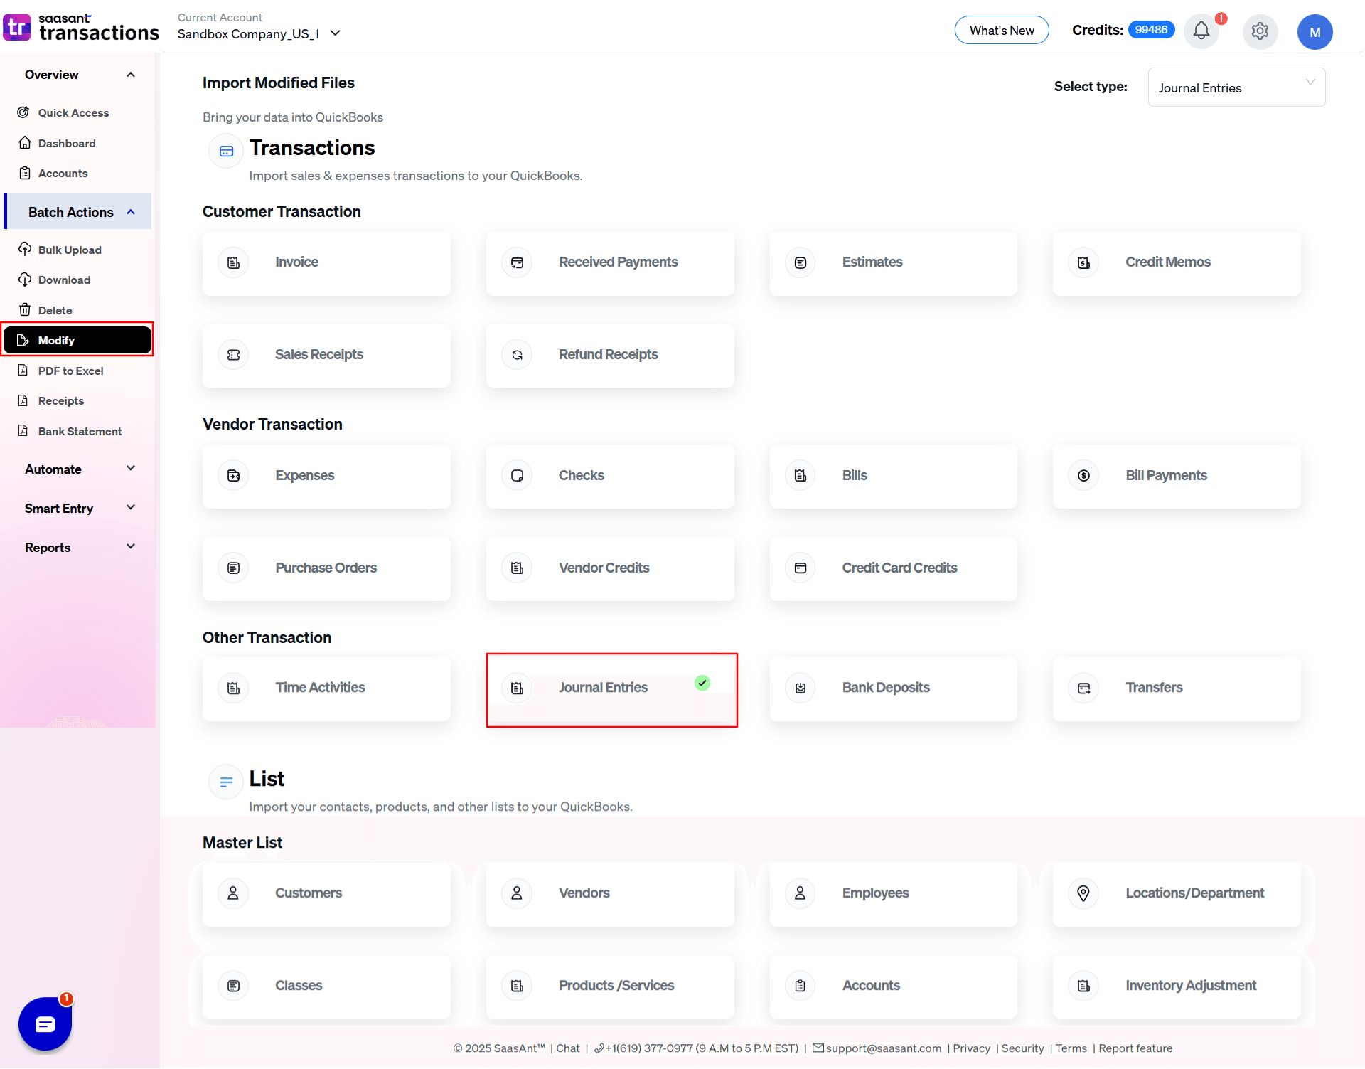1365x1069 pixels.
Task: Click the Customers person icon
Action: pyautogui.click(x=233, y=893)
